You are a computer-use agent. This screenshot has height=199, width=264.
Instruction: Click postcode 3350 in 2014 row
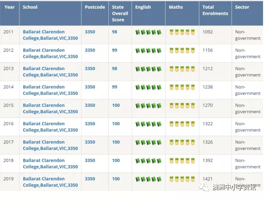tap(90, 87)
